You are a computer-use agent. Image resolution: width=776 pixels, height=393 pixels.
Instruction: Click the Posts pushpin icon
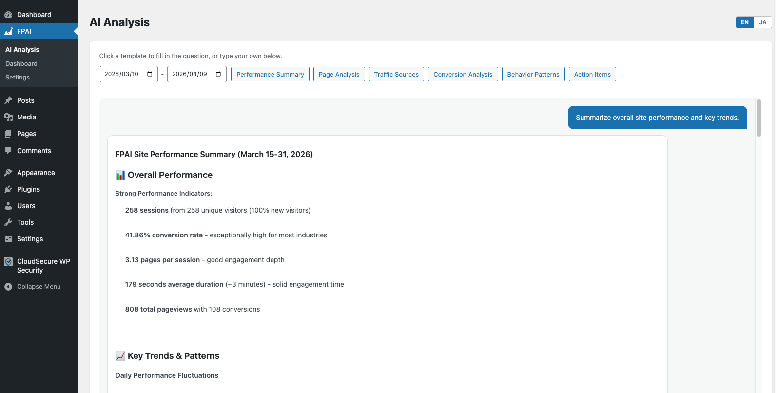[8, 100]
